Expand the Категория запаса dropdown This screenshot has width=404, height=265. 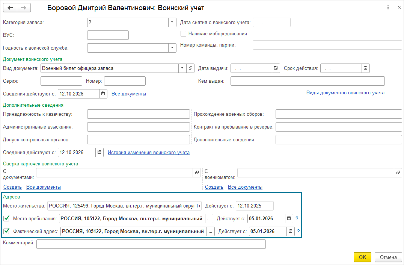[172, 23]
